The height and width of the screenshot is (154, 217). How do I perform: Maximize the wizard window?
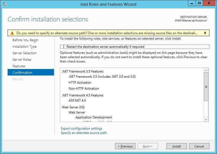pos(199,3)
